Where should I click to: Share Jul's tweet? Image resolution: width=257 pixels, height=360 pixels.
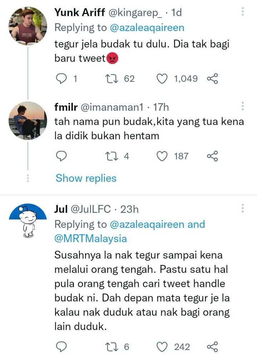coord(212,347)
